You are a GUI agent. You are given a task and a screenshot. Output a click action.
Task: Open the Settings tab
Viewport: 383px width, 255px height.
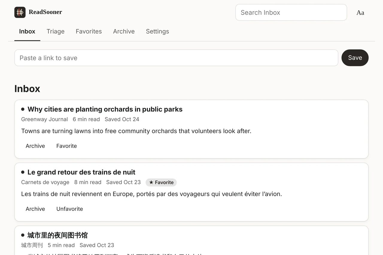point(157,31)
